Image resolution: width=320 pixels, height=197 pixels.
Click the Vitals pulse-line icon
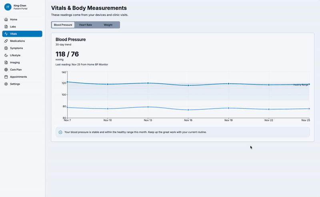[6, 34]
